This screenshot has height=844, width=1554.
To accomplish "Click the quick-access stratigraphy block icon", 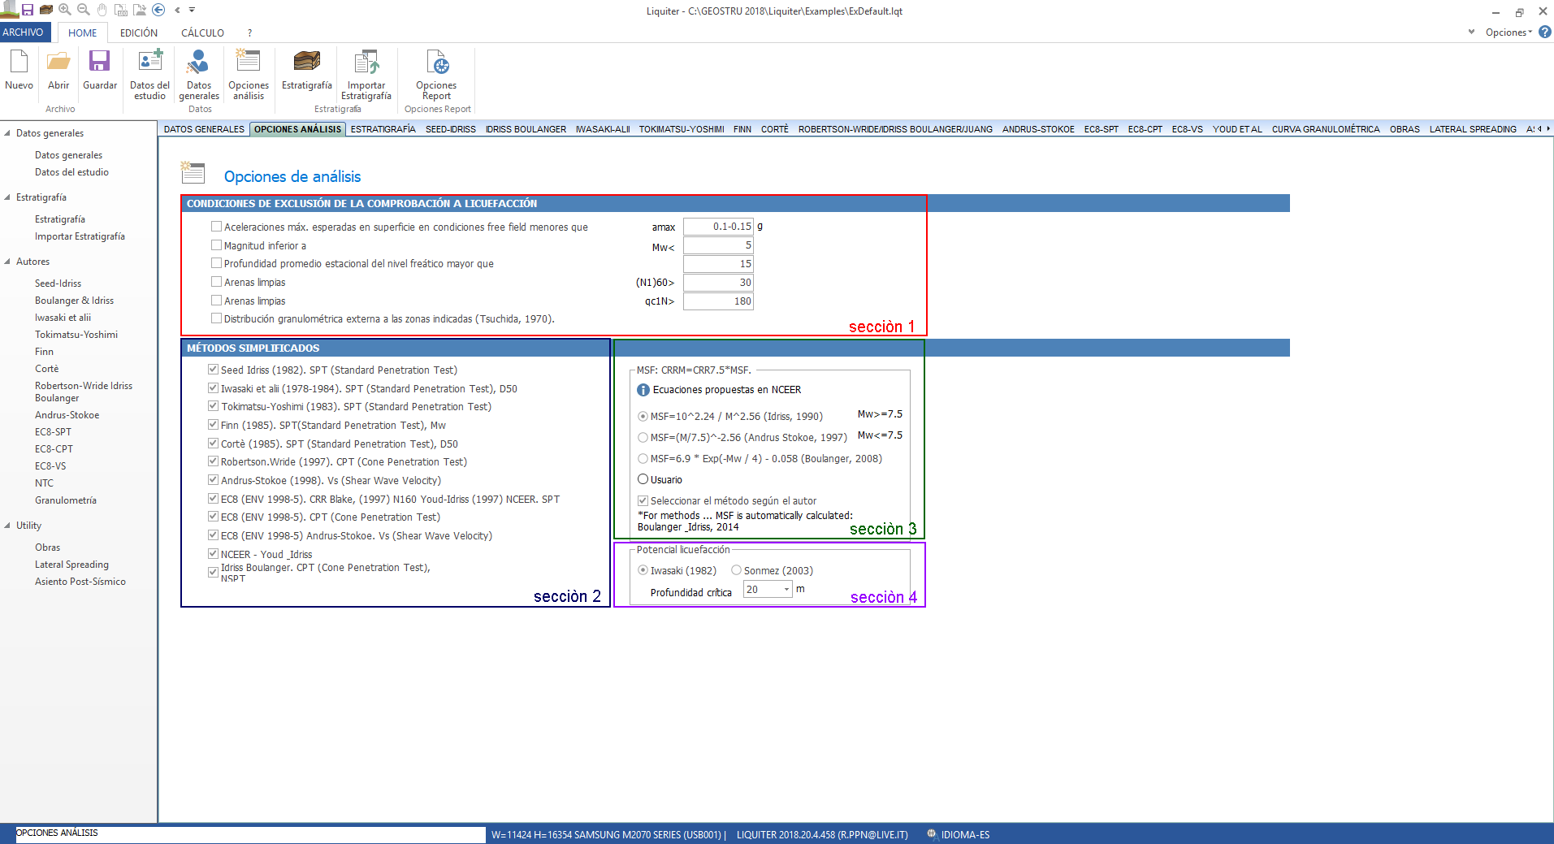I will (x=46, y=10).
